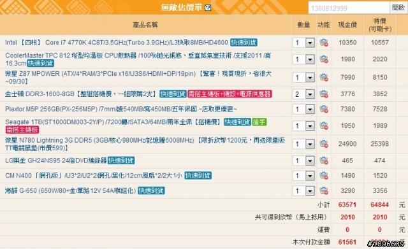Click the blue tag on the CM N400 row
The height and width of the screenshot is (249, 408).
(198, 175)
